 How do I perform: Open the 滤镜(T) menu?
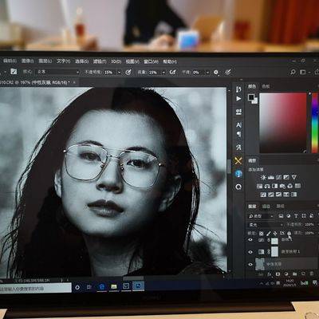point(100,61)
